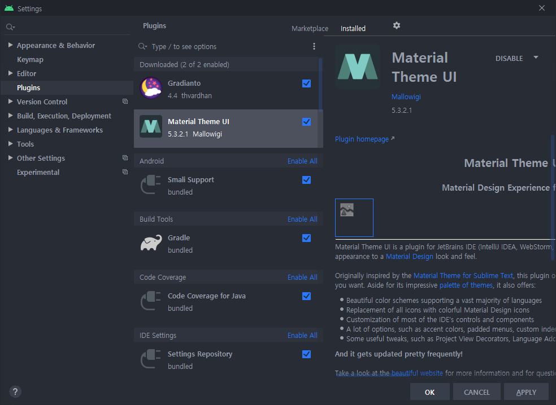Click Enable All for Build Tools
556x405 pixels.
302,219
